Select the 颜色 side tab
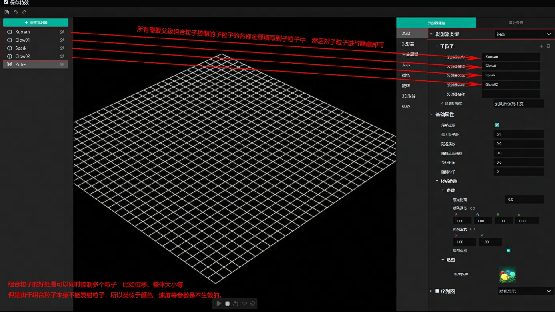This screenshot has height=312, width=555. point(412,75)
